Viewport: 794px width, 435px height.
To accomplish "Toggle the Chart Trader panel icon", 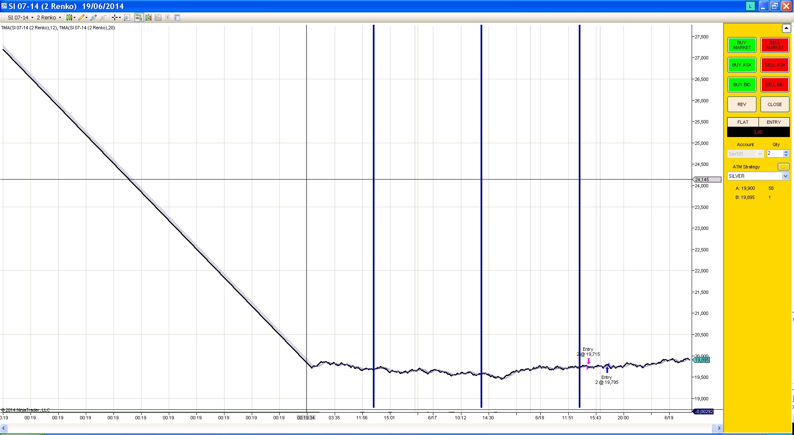I will [139, 17].
